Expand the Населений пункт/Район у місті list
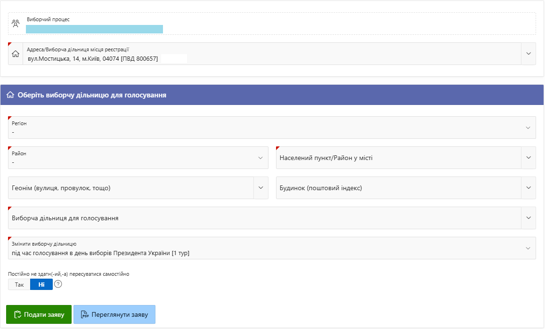This screenshot has height=329, width=545. 528,158
